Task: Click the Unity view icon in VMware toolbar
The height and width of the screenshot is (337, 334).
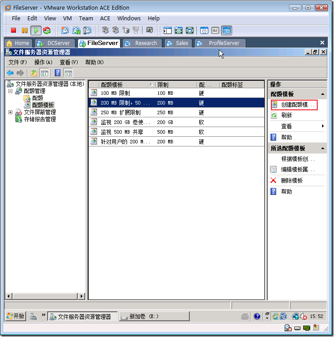Action: point(226,30)
